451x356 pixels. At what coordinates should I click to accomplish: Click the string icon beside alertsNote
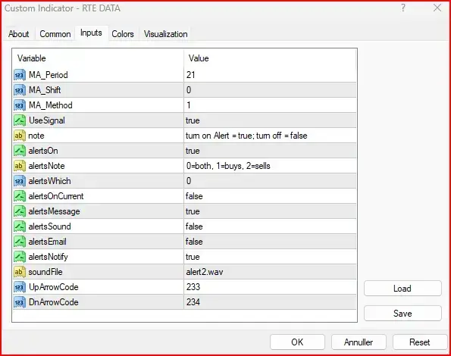coord(20,166)
